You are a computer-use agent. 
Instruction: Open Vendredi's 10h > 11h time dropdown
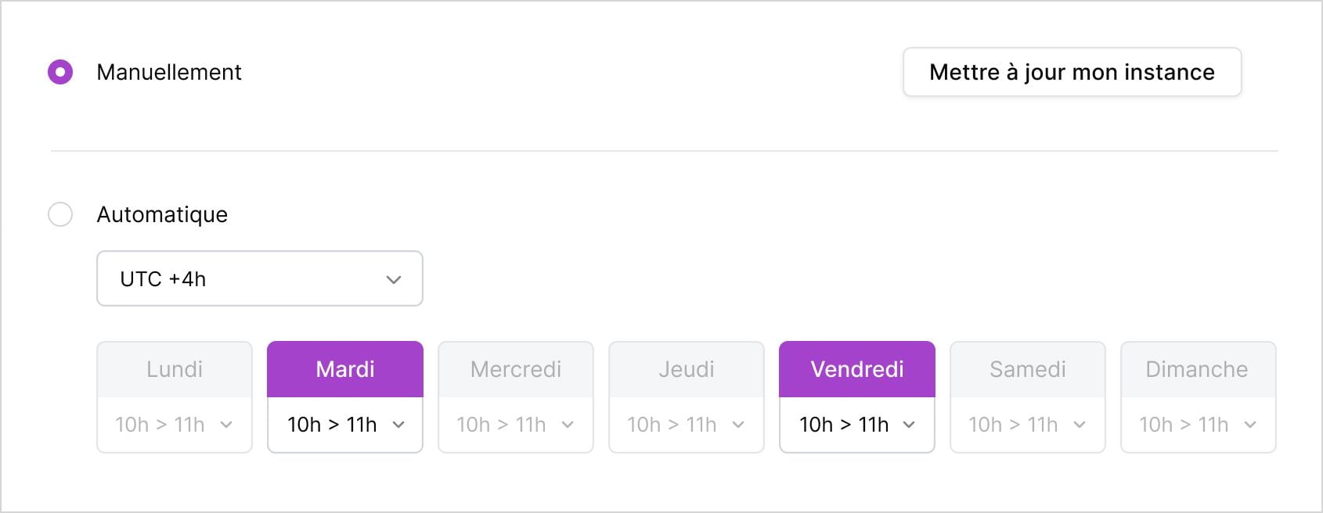coord(856,425)
